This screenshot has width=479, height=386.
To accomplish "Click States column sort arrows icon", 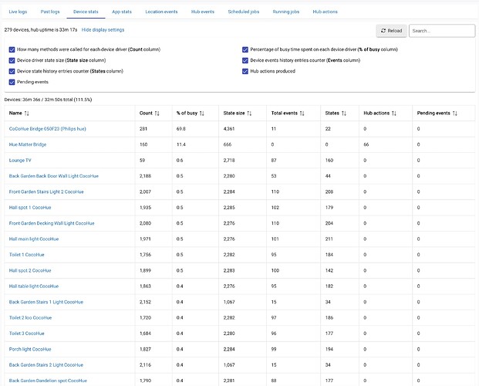I will [345, 113].
